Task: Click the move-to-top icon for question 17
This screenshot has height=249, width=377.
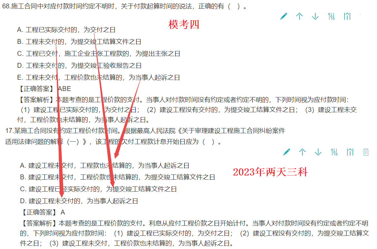Action: tap(350, 152)
